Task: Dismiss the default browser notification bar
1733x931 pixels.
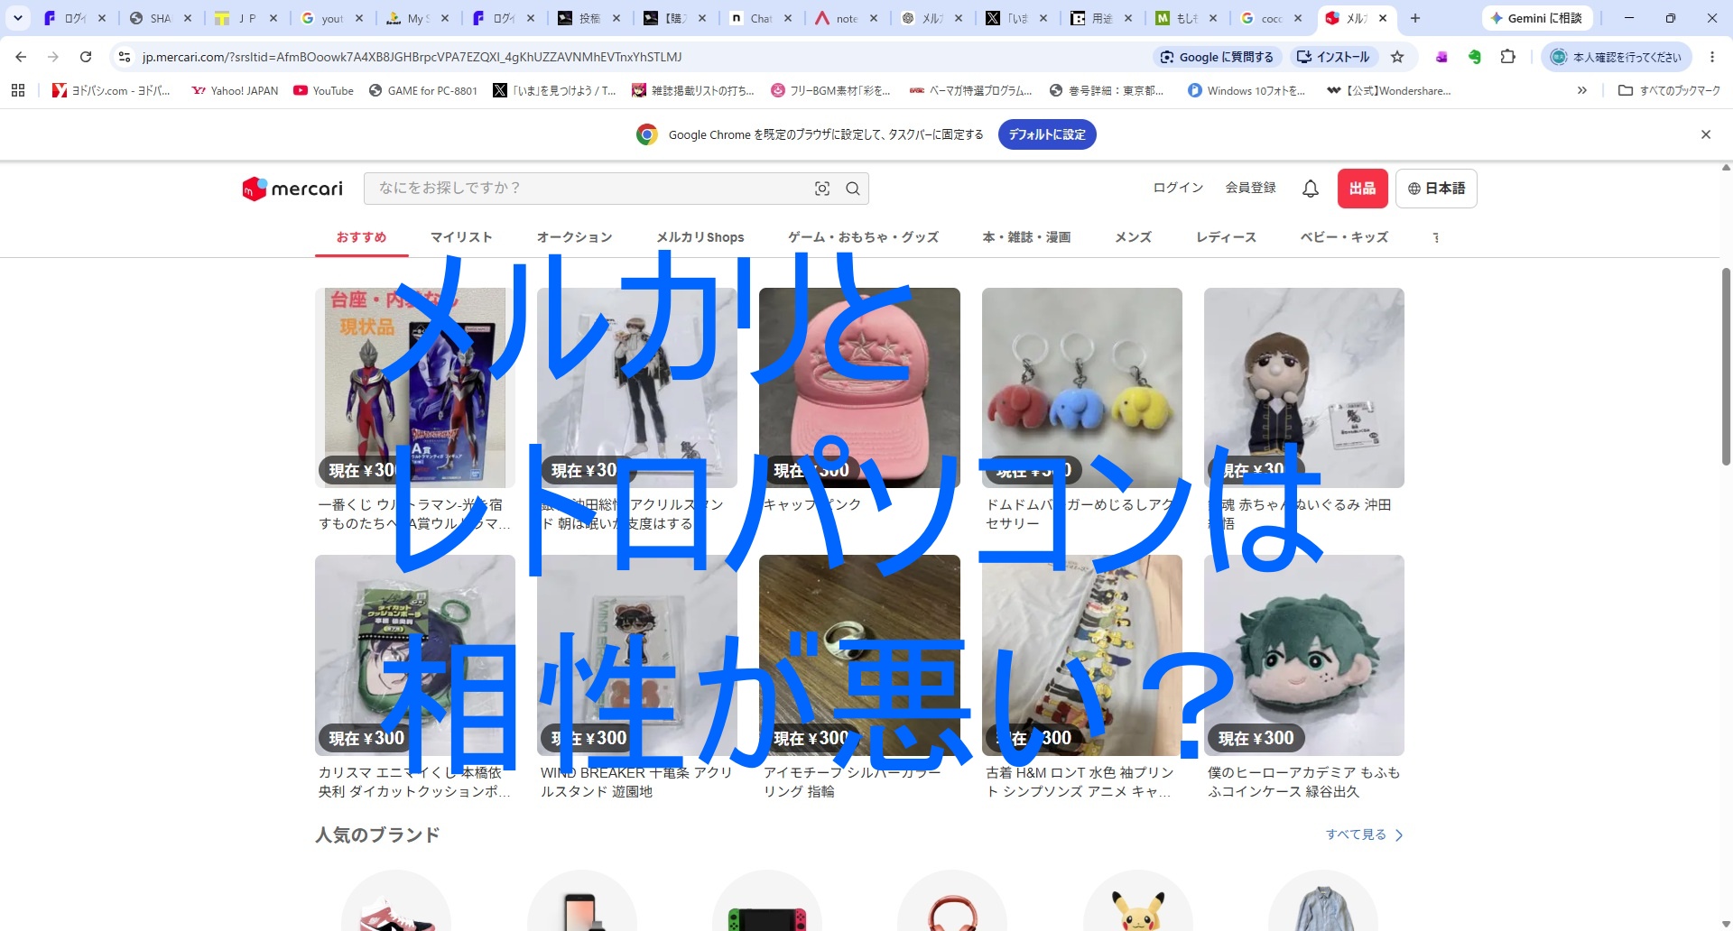Action: point(1706,134)
